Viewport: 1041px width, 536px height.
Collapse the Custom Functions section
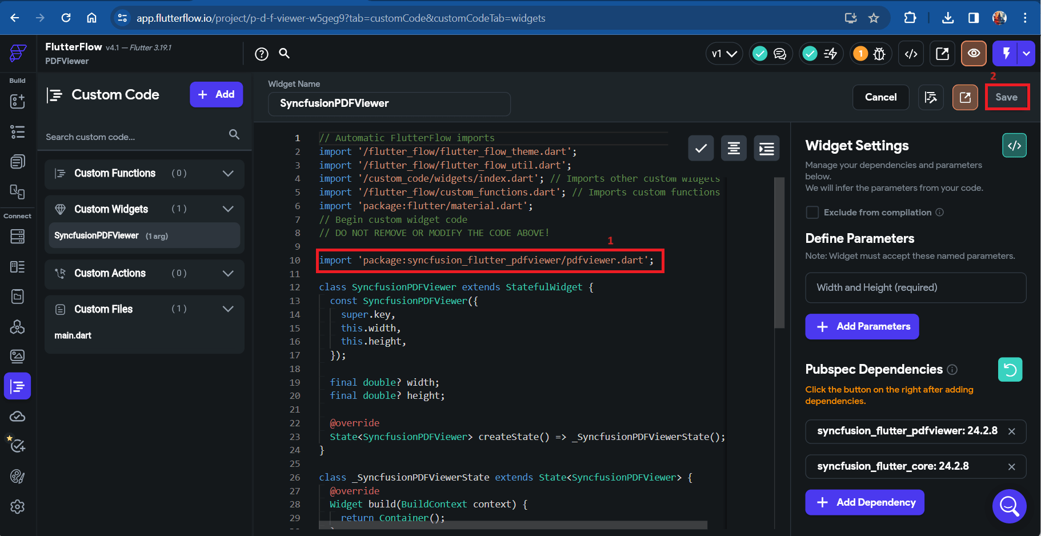228,174
